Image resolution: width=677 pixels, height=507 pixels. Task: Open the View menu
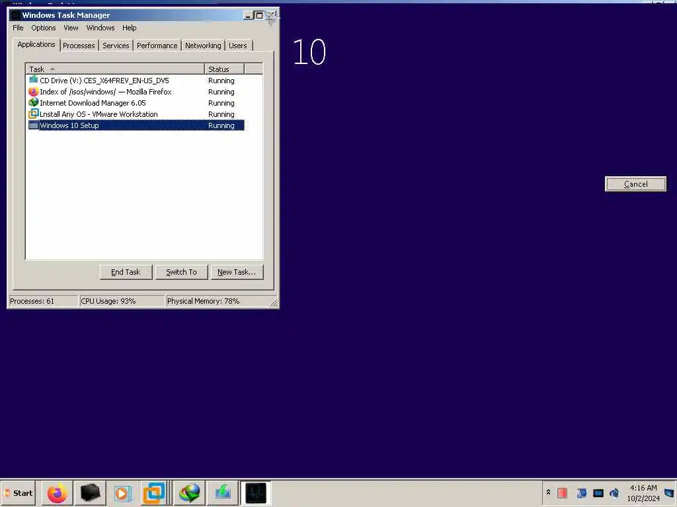(71, 28)
